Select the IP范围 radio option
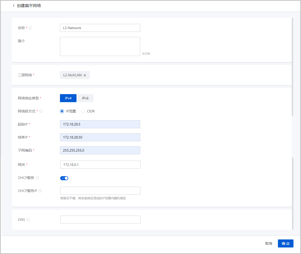 62,111
